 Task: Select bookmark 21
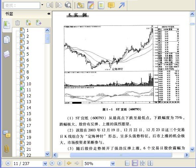tap(26, 149)
